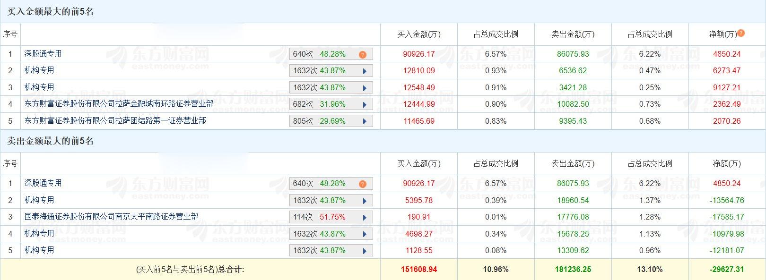Image resolution: width=766 pixels, height=280 pixels.
Task: Click 深股通专用 in buy top 5 table
Action: 43,54
